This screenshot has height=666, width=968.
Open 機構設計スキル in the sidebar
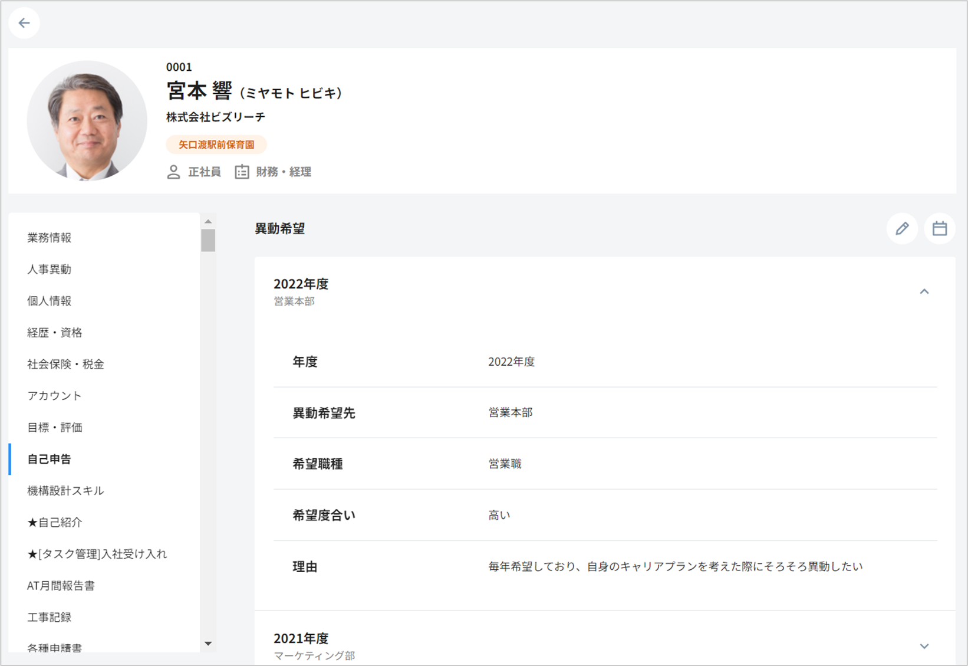65,491
